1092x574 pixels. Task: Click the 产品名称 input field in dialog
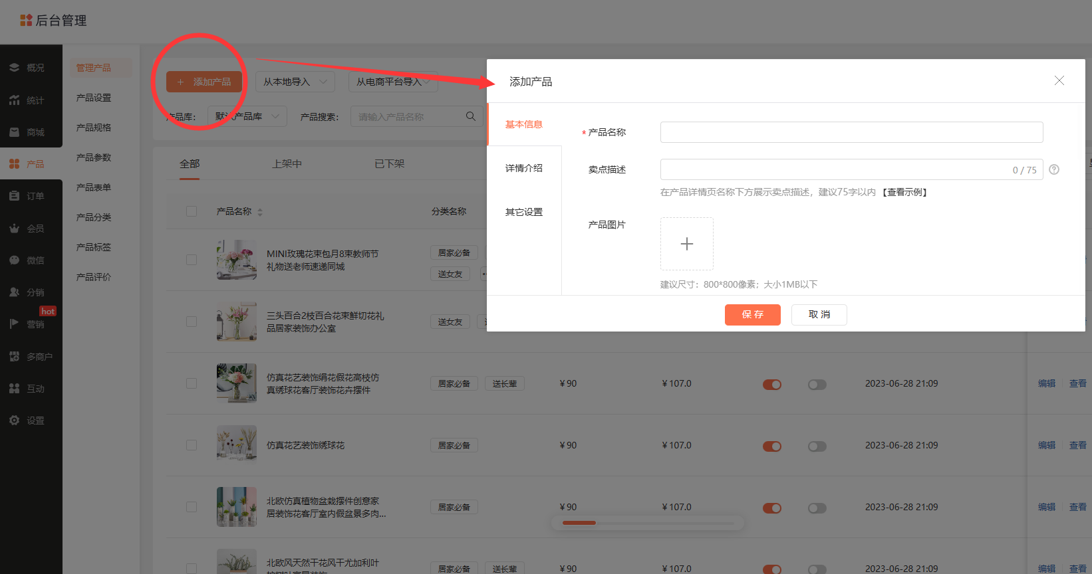click(x=851, y=132)
